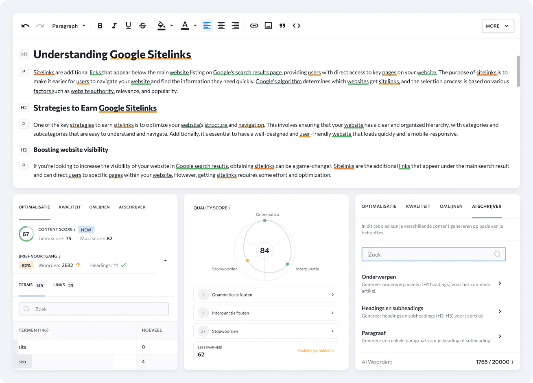Click the 84 quality score center
The image size is (533, 383).
click(265, 250)
